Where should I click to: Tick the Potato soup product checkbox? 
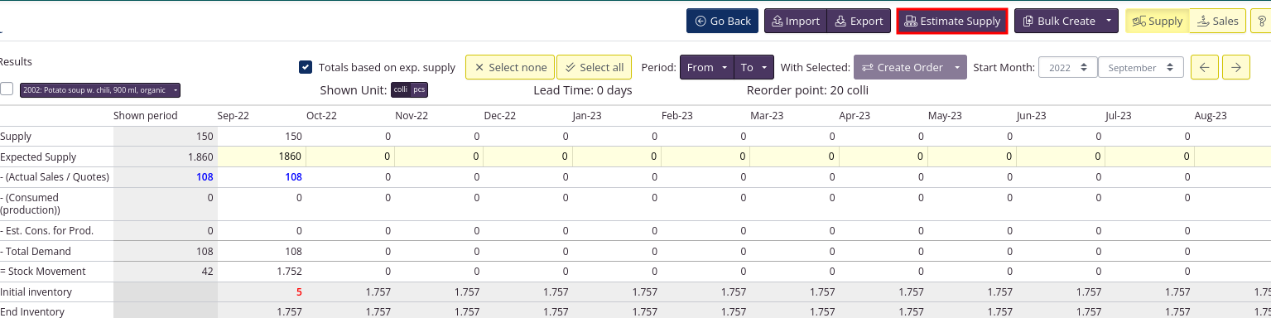[7, 89]
